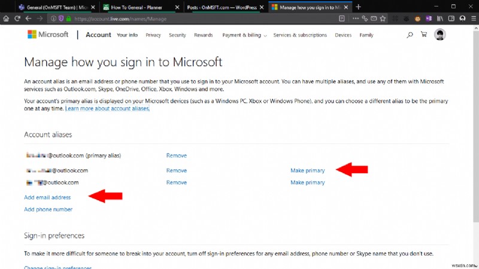Switch to Posts OnMSFT.com WordPress tab
479x269 pixels.
(x=226, y=7)
